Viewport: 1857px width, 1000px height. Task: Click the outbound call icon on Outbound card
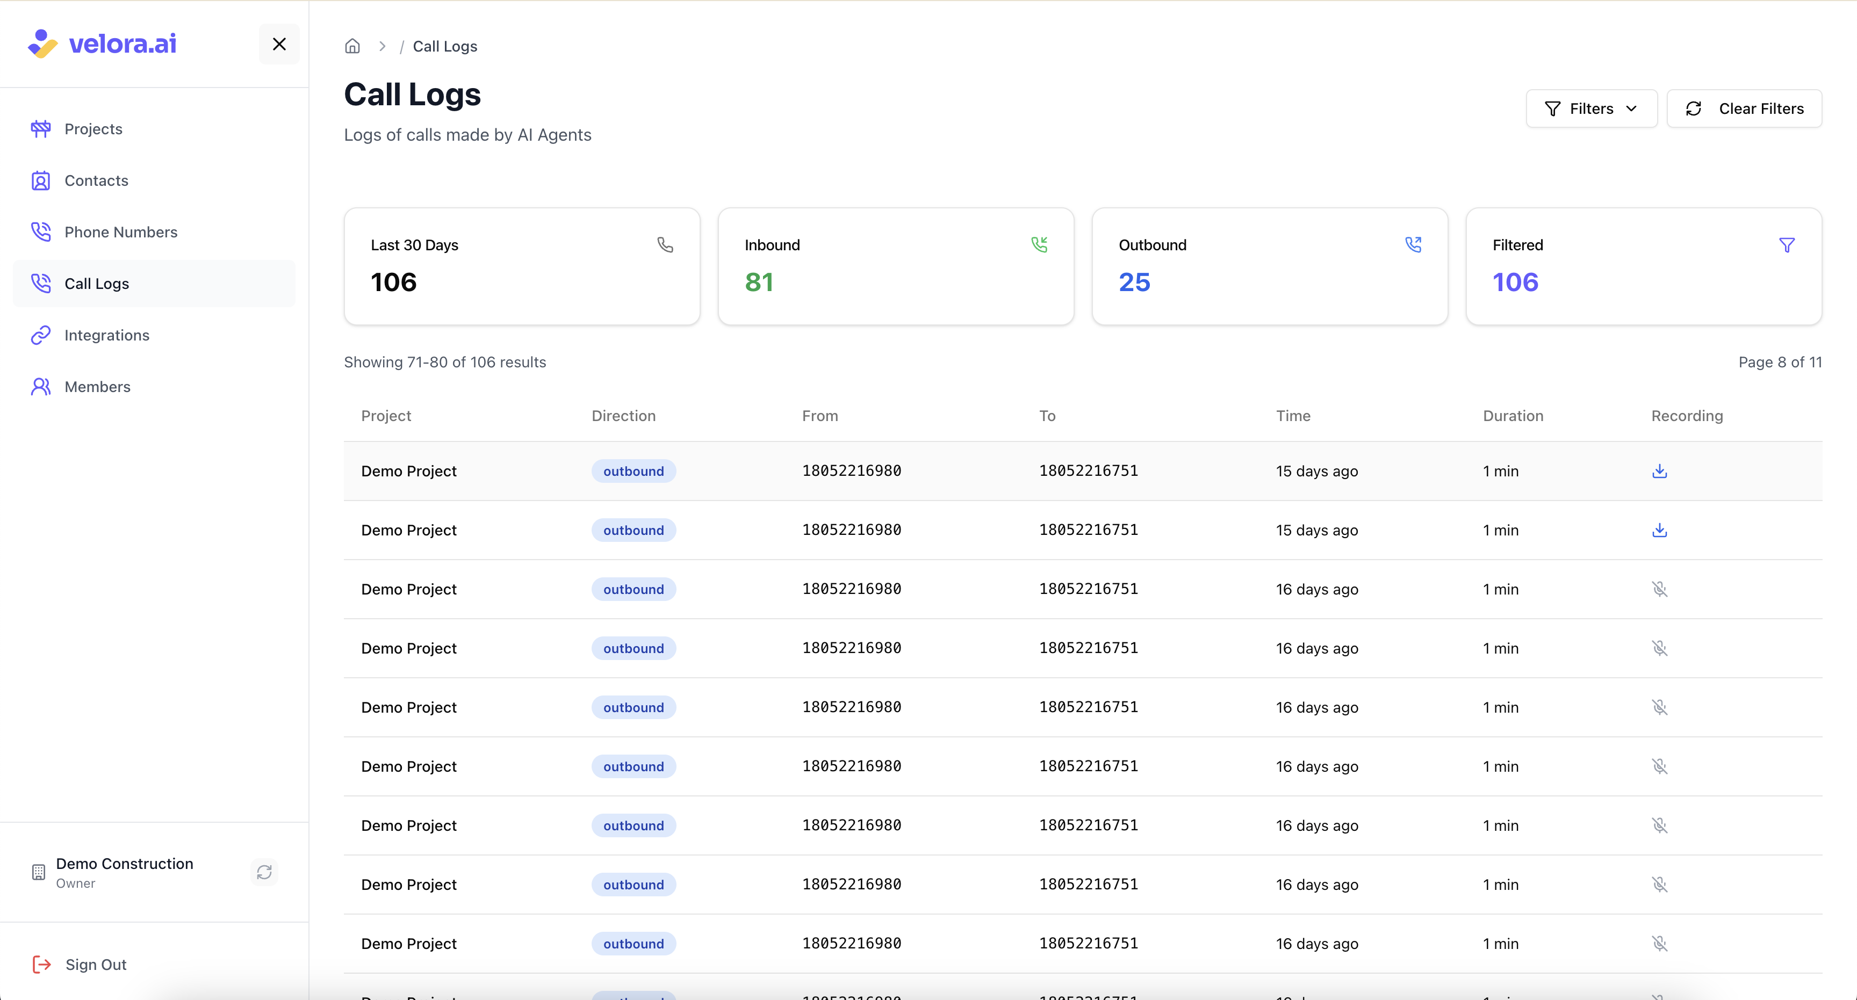(x=1414, y=245)
